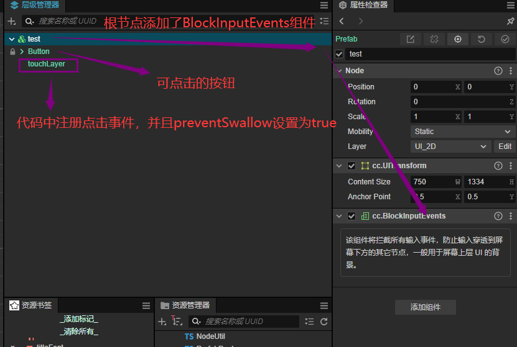Screen dimensions: 517x347
Task: Collapse the cc.UITransform section
Action: click(x=339, y=166)
